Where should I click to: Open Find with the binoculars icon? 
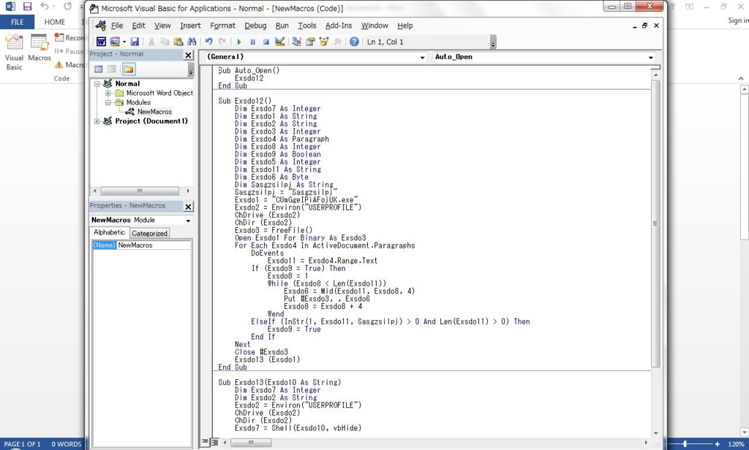(x=192, y=42)
